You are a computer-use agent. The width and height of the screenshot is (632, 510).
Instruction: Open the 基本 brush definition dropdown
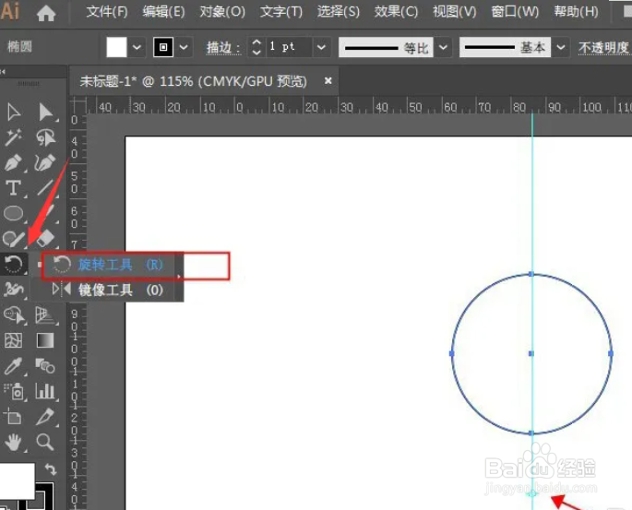561,47
